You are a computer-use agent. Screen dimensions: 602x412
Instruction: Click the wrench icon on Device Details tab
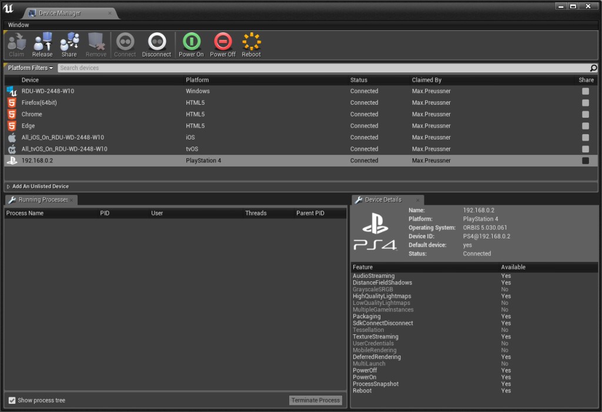coord(359,200)
